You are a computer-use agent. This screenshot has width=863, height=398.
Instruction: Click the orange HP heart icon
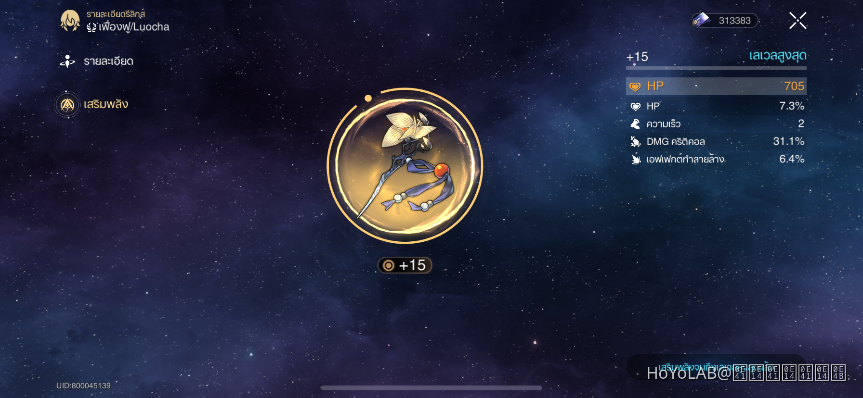pyautogui.click(x=635, y=87)
